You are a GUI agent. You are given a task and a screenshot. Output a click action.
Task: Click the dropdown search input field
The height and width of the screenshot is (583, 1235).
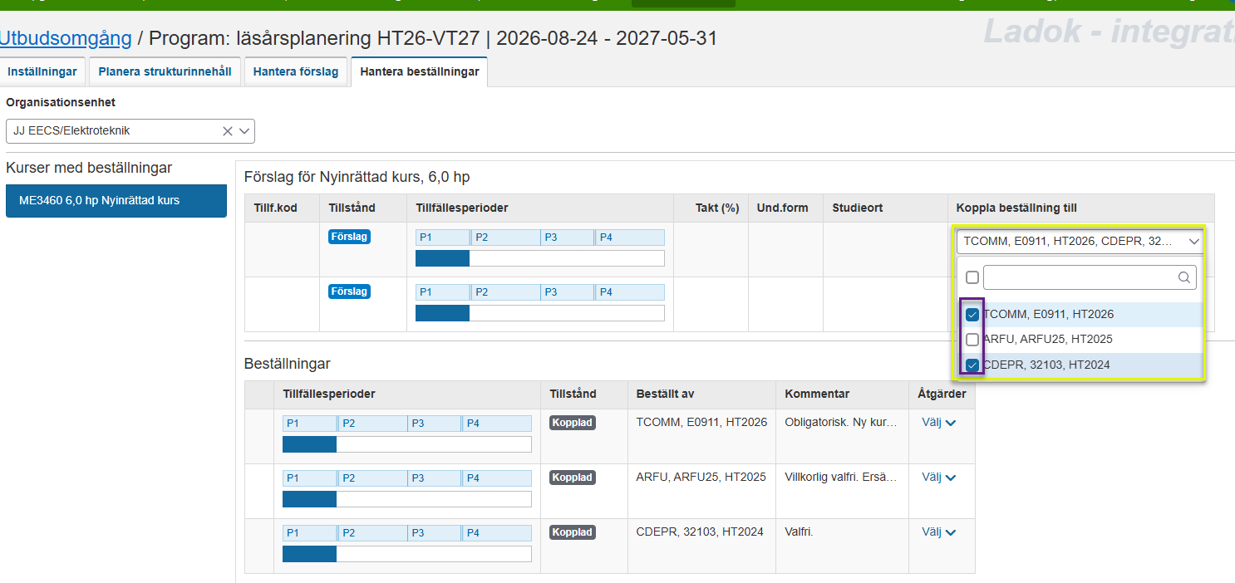click(1080, 277)
